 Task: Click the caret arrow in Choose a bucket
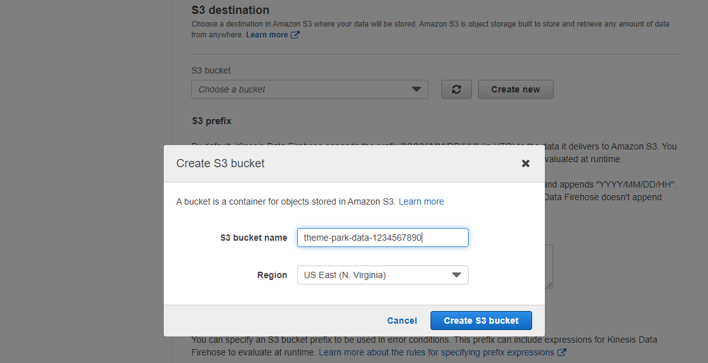tap(417, 89)
